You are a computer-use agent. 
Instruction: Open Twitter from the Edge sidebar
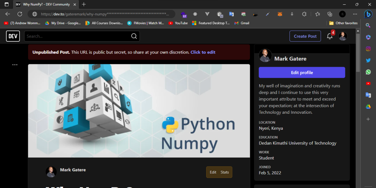[368, 60]
